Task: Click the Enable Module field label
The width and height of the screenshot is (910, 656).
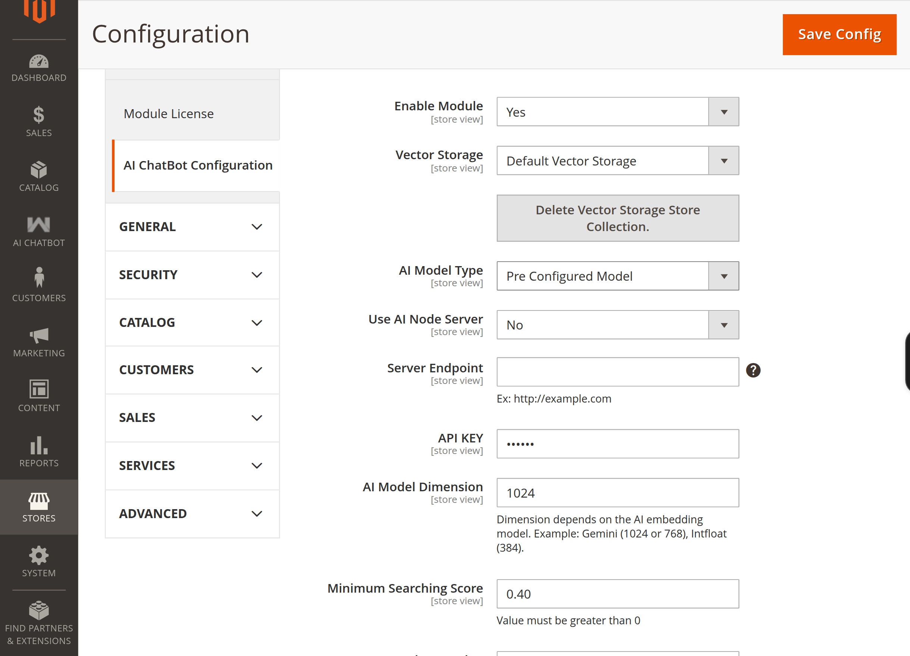Action: click(439, 106)
